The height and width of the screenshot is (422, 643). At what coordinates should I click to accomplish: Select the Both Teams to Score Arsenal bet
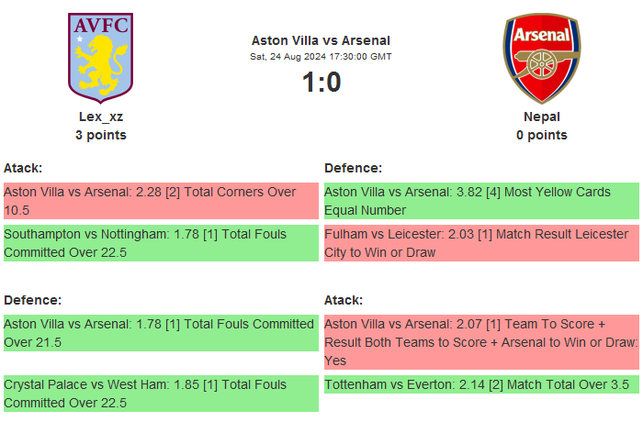tap(481, 342)
